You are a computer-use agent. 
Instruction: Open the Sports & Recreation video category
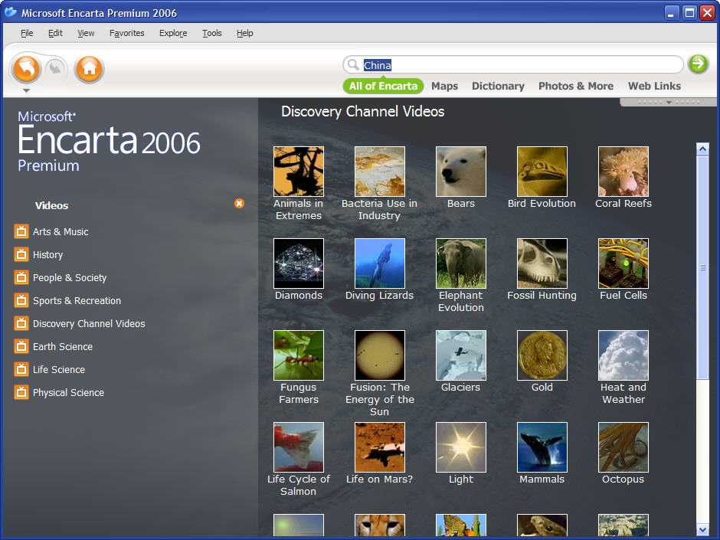tap(77, 301)
